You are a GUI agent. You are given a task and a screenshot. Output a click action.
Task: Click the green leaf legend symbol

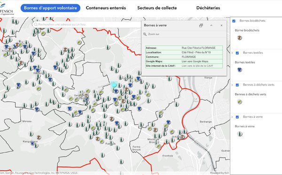[x=240, y=102]
